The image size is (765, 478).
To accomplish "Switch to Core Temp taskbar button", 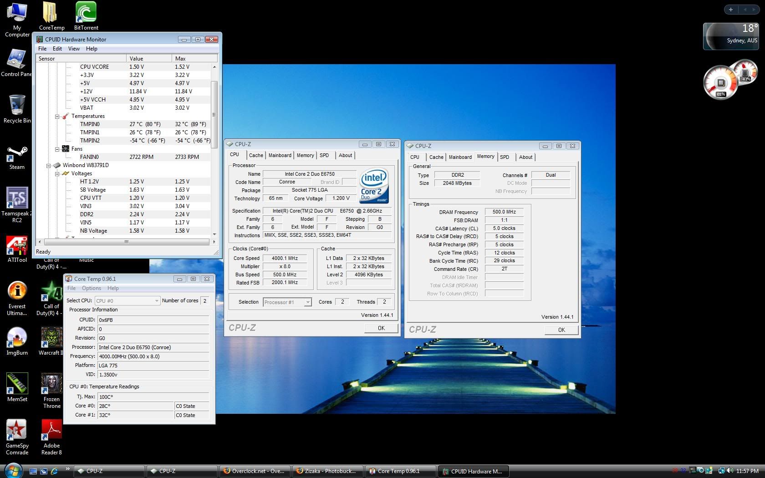I will click(400, 471).
